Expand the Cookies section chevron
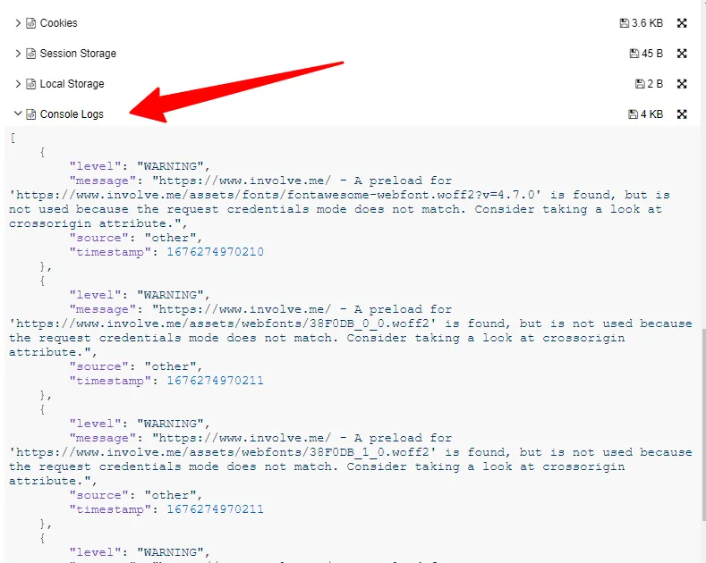The image size is (706, 563). coord(18,23)
